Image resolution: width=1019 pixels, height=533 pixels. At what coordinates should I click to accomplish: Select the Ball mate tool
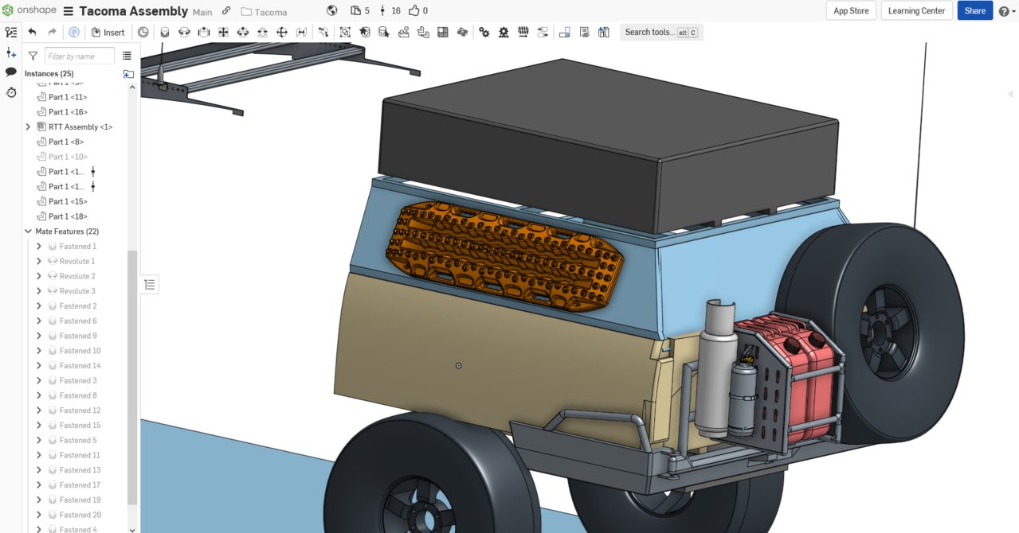(282, 32)
